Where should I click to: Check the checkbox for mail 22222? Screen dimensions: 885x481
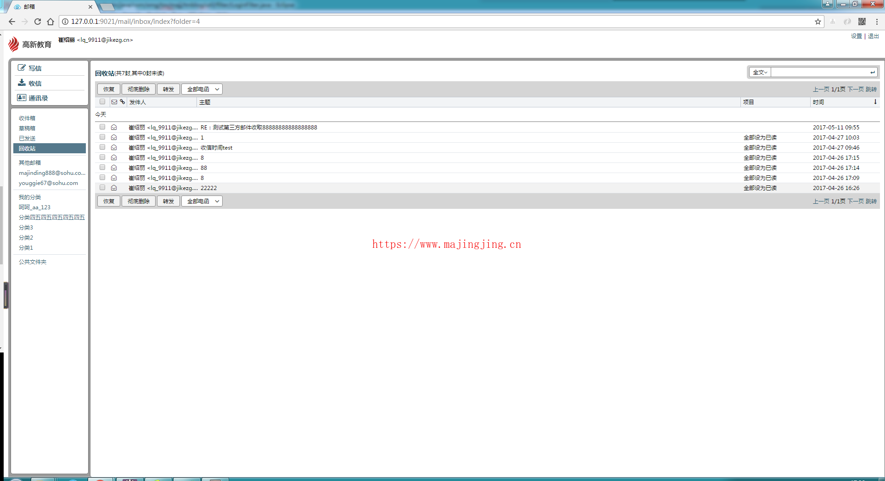[102, 188]
